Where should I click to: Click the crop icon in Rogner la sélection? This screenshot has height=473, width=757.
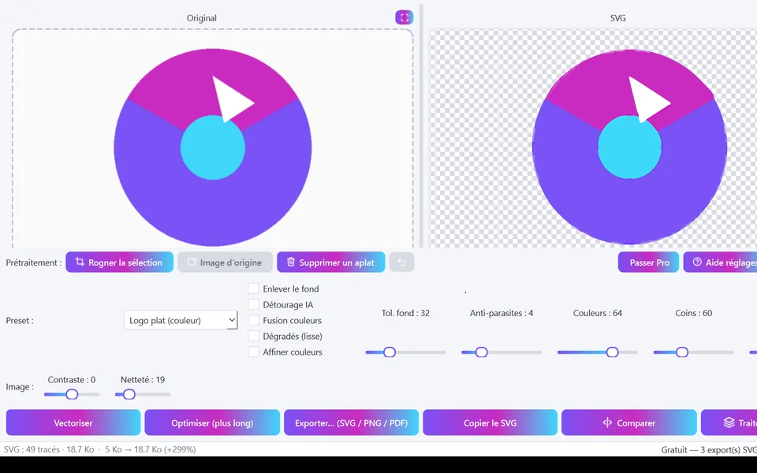(x=80, y=262)
